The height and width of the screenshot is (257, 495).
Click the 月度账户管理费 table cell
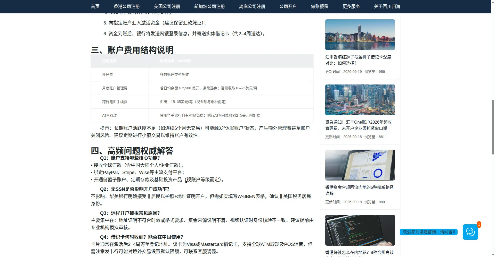tap(120, 88)
